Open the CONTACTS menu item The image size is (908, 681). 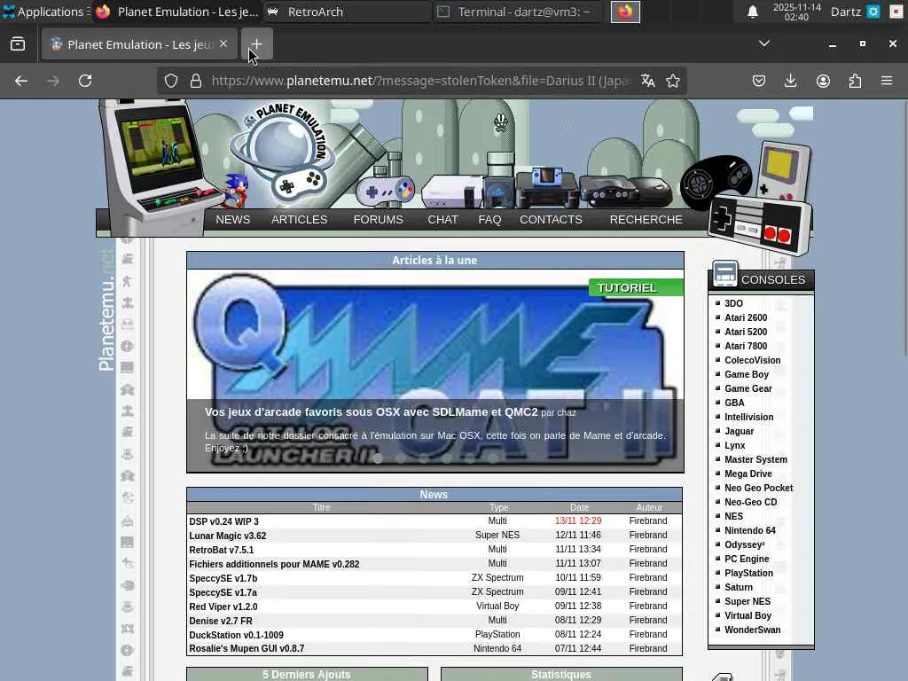(551, 220)
